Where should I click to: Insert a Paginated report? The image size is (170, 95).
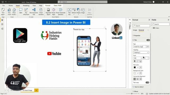coord(48,12)
